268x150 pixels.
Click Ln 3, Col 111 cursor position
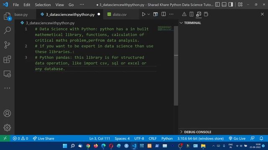(x=100, y=138)
